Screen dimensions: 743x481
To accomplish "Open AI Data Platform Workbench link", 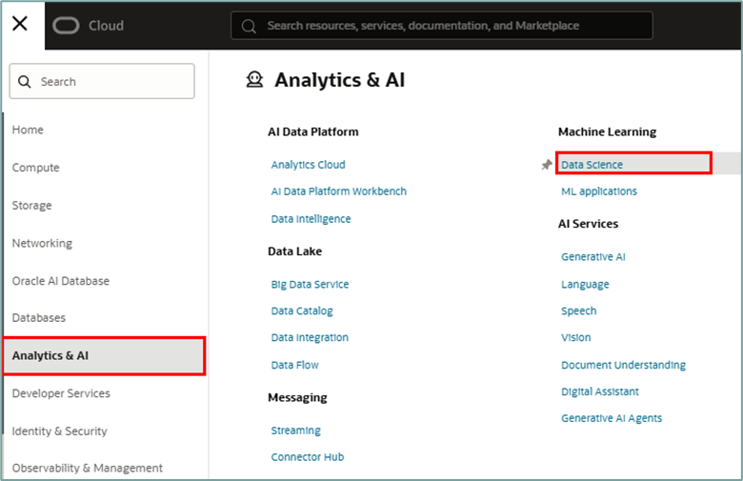I will [339, 191].
